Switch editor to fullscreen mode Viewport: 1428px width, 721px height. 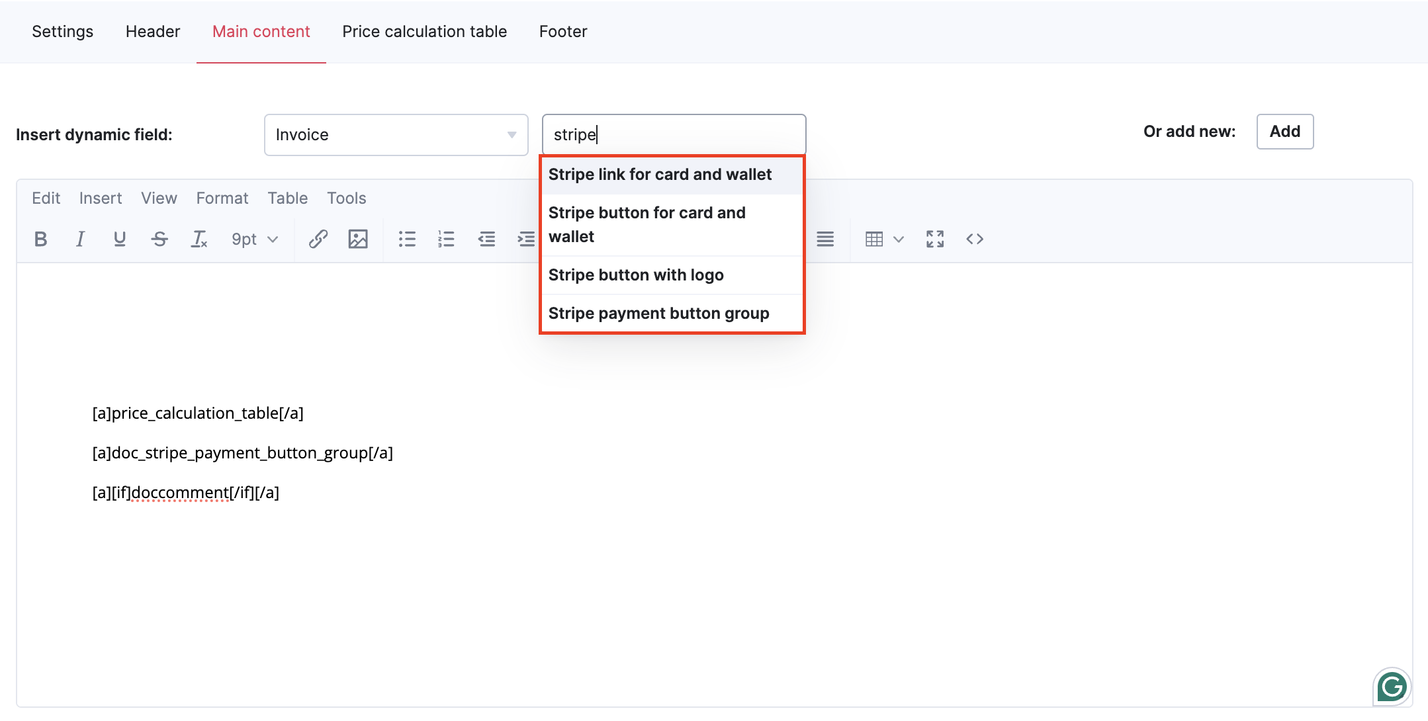tap(935, 239)
